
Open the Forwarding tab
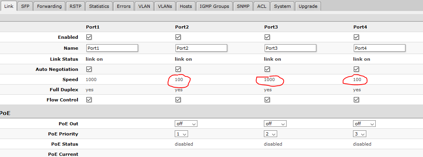coord(50,6)
